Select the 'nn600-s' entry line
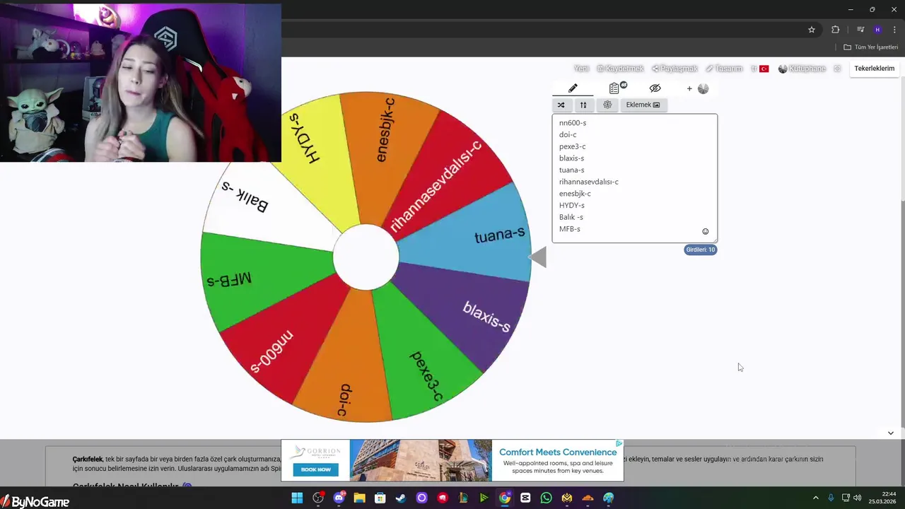The height and width of the screenshot is (509, 905). (x=573, y=123)
